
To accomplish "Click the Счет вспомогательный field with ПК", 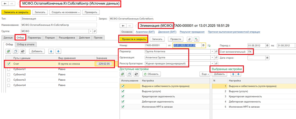I will [x=271, y=51].
